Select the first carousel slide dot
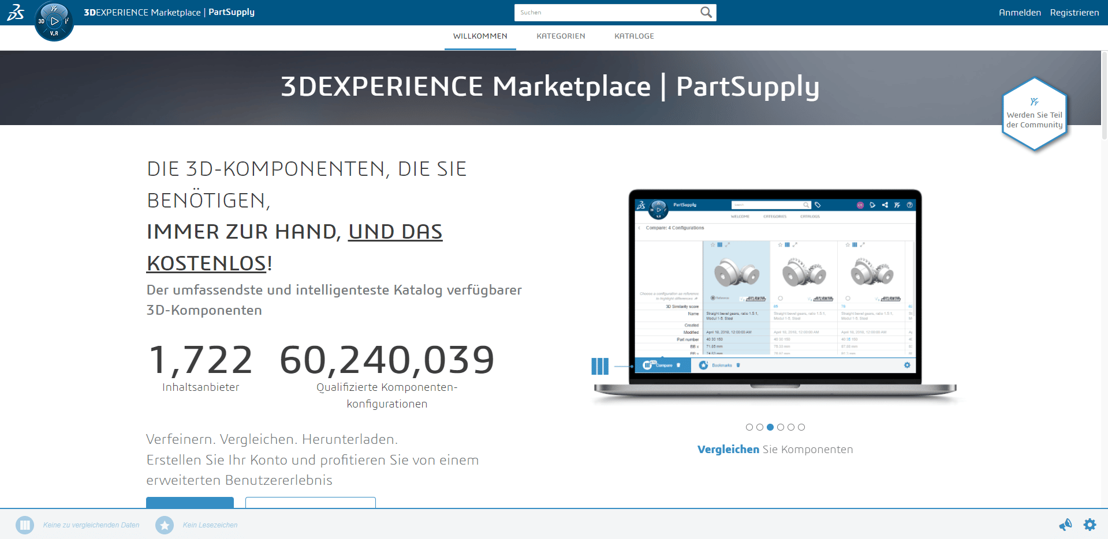The image size is (1108, 539). (x=749, y=427)
